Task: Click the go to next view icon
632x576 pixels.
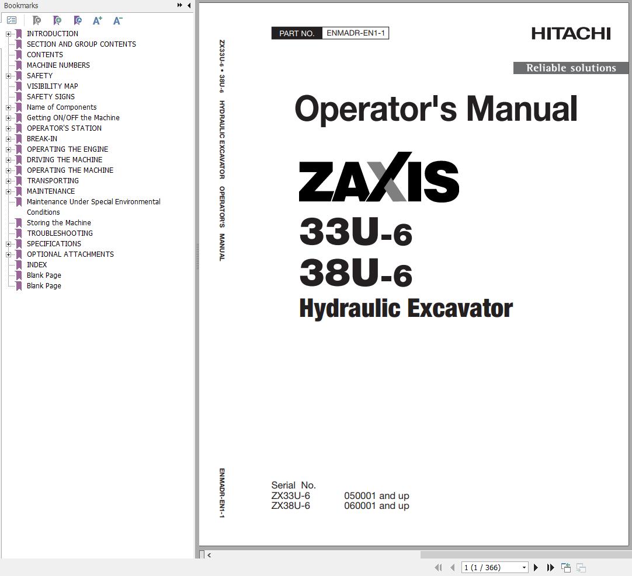Action: (x=581, y=568)
